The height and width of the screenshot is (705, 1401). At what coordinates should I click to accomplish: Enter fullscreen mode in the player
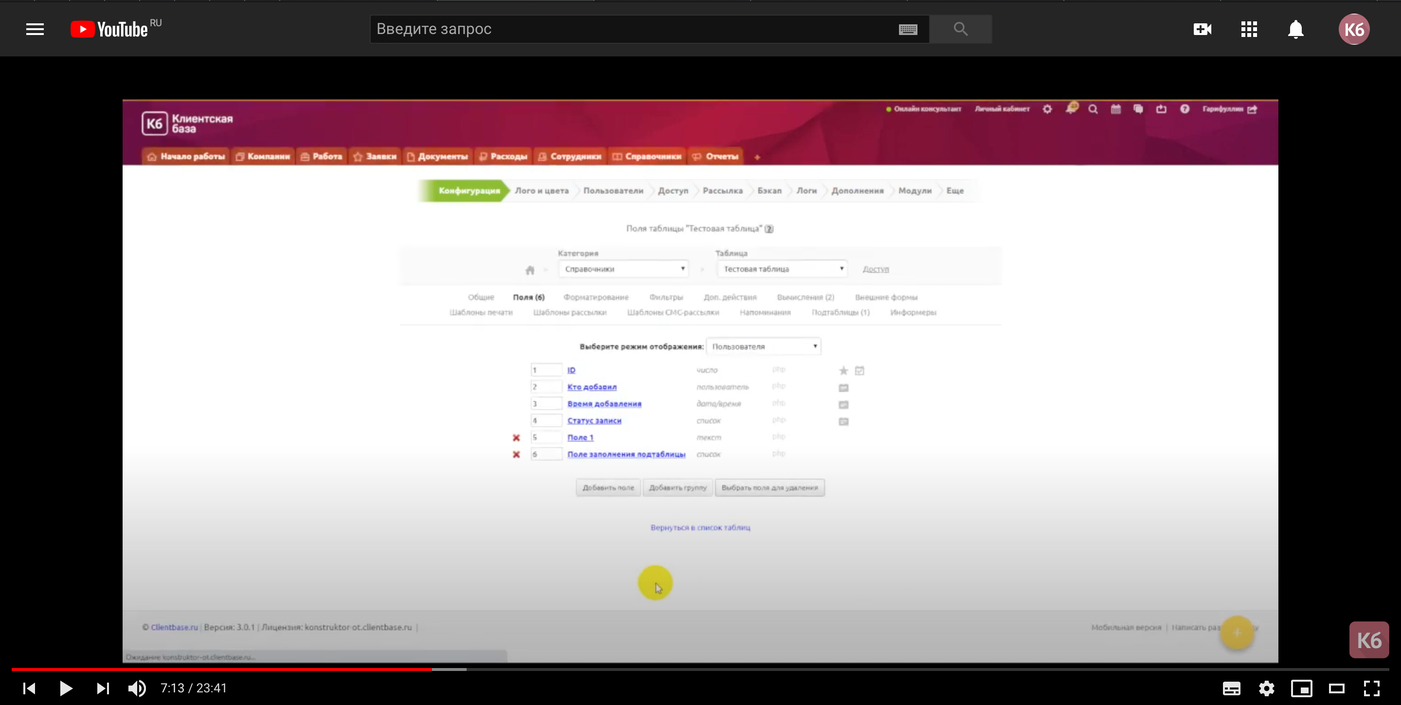point(1371,688)
